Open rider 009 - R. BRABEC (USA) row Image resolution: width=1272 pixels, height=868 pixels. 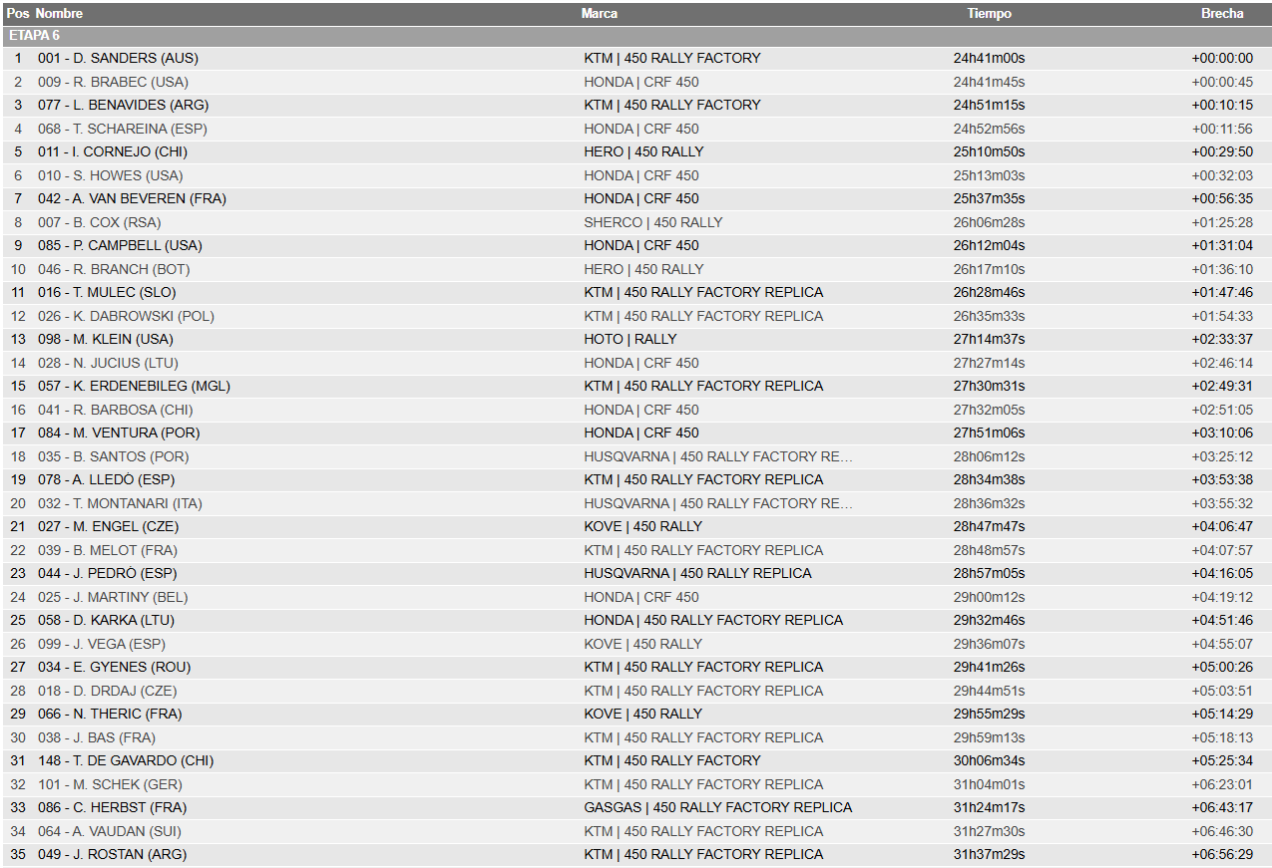[x=636, y=82]
